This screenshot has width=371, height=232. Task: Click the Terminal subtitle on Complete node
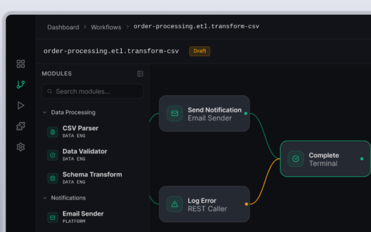click(x=323, y=164)
